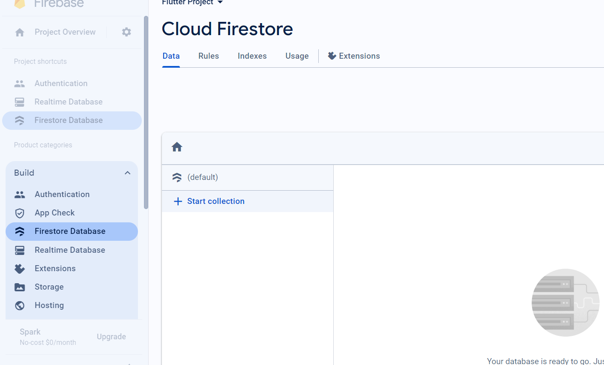
Task: Click the Flutter Project name
Action: click(188, 2)
